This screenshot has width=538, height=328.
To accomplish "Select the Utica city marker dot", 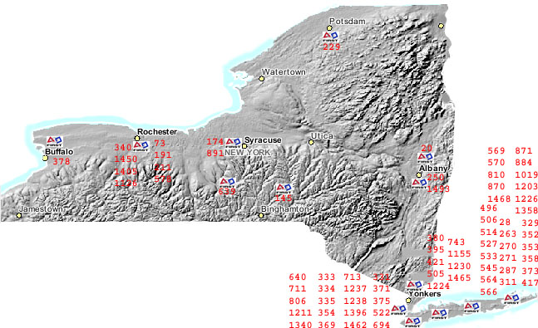I will click(x=311, y=142).
